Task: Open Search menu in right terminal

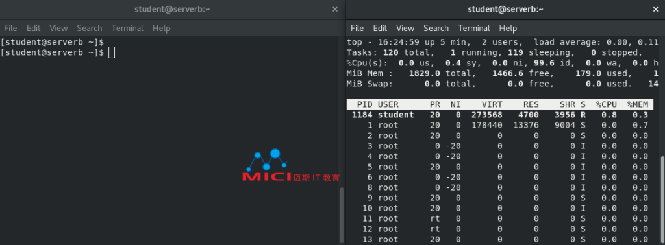Action: [x=436, y=29]
